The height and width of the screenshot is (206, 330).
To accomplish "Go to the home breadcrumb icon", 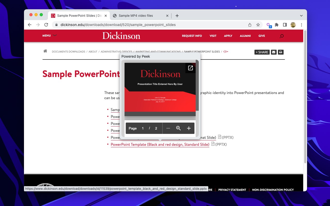I will click(45, 51).
